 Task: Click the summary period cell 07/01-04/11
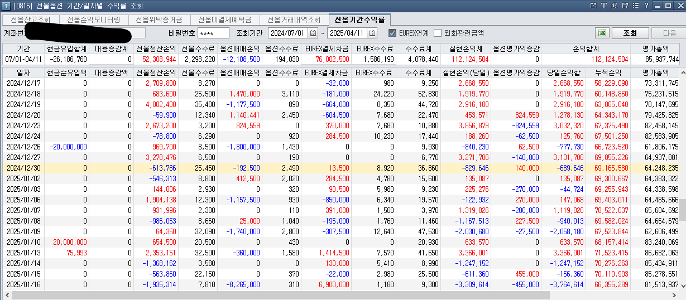pyautogui.click(x=23, y=59)
